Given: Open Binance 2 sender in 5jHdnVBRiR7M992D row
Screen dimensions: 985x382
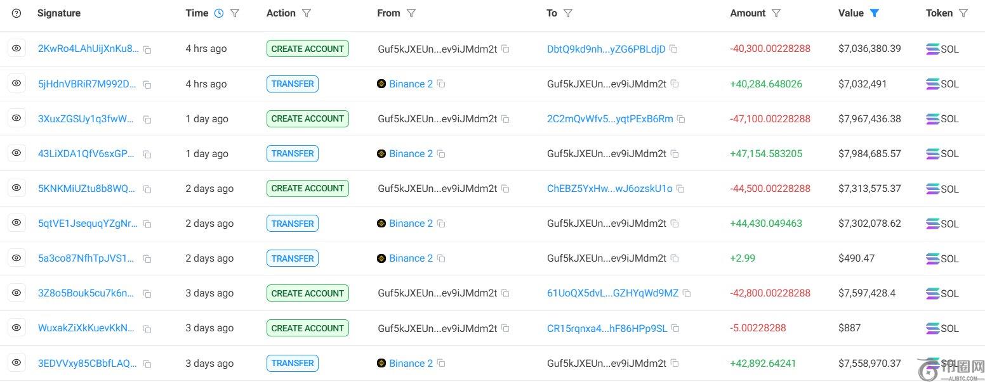Looking at the screenshot, I should [411, 84].
